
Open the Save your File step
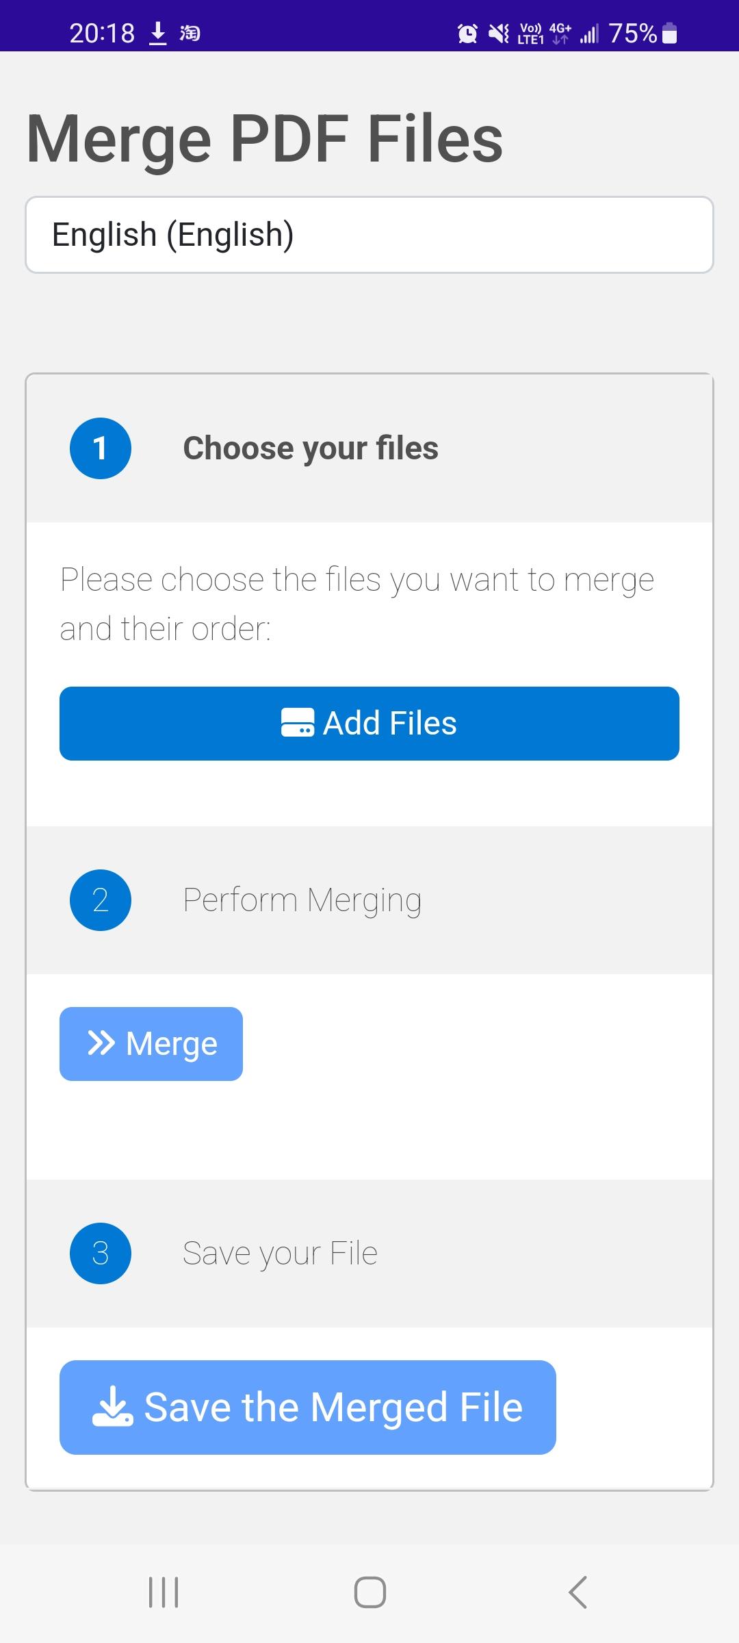pyautogui.click(x=280, y=1253)
